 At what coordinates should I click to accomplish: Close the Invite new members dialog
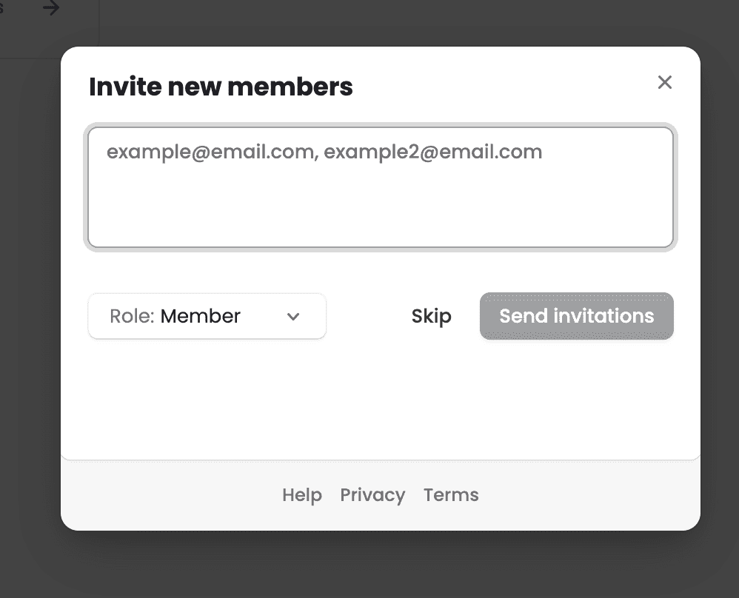pyautogui.click(x=664, y=82)
